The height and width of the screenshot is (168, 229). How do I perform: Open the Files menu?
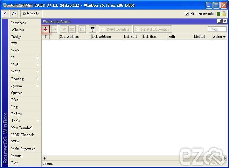(x=25, y=100)
